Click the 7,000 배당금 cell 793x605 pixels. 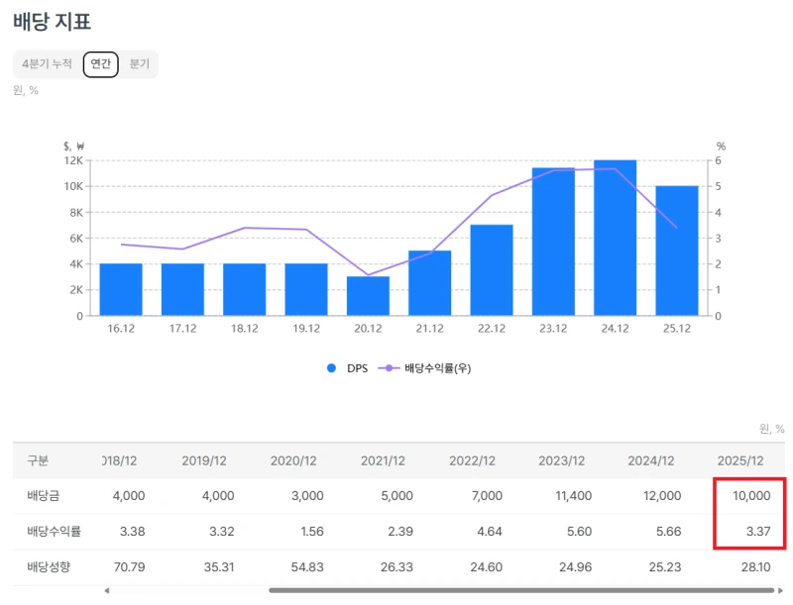[487, 496]
